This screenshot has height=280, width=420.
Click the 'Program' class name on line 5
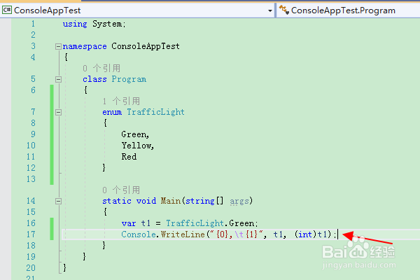[129, 79]
